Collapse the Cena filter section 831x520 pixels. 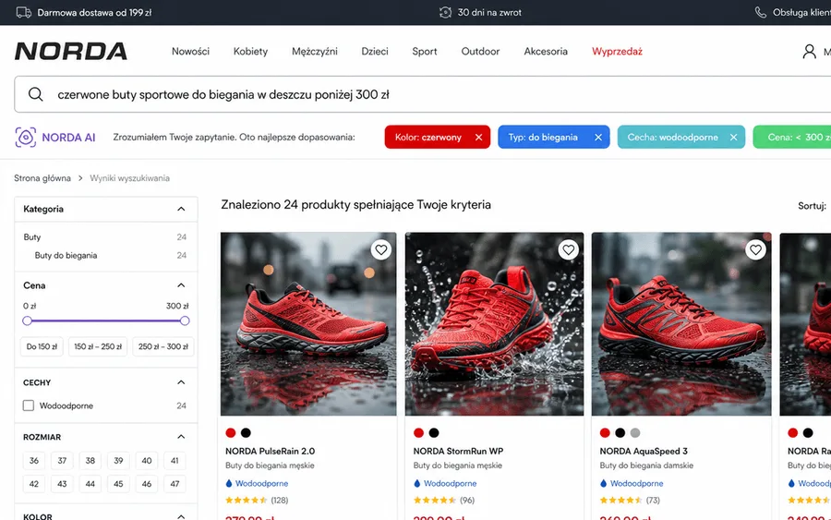(x=181, y=285)
